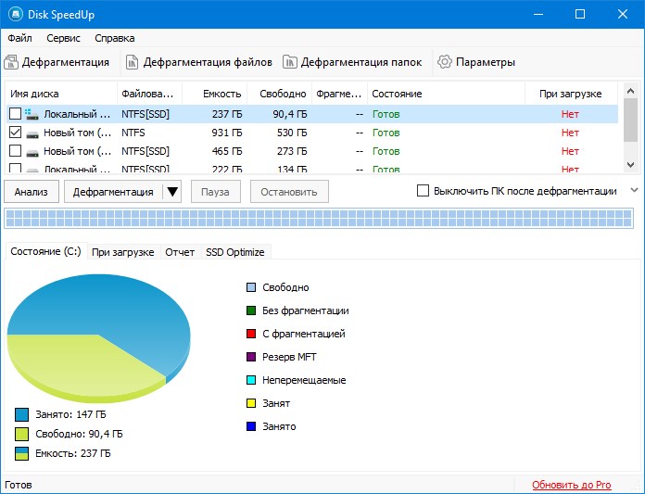645x494 pixels.
Task: Click the Дефрагментация папок folder icon
Action: point(289,62)
